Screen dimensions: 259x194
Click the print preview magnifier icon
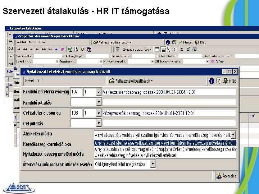[76, 49]
